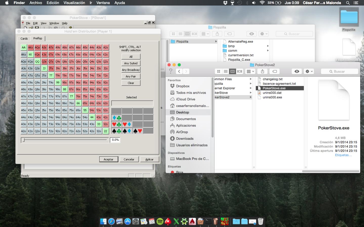This screenshot has height=227, width=364.
Task: Click the Any Broadway button
Action: tap(131, 70)
